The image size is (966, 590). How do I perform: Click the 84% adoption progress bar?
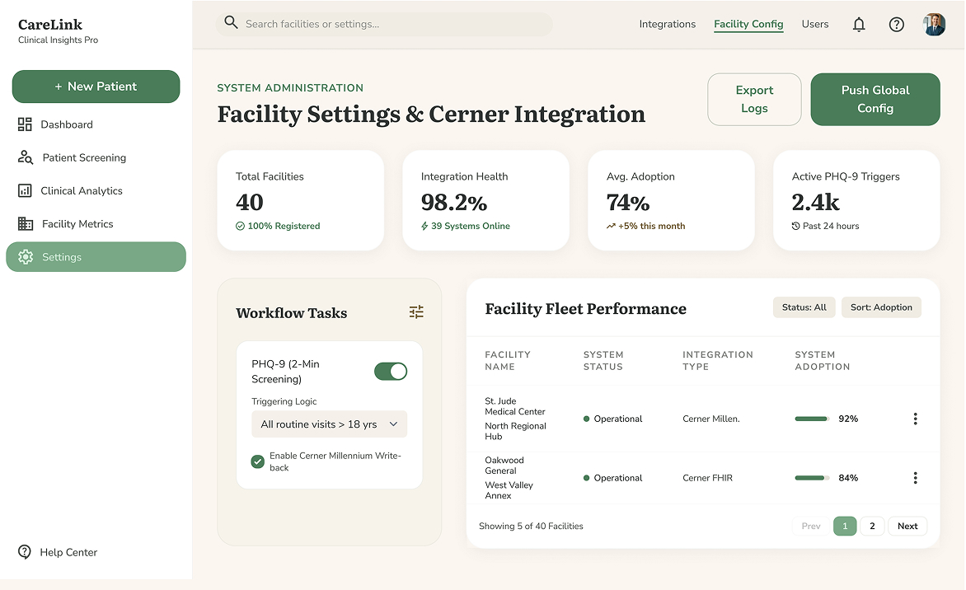coord(812,478)
